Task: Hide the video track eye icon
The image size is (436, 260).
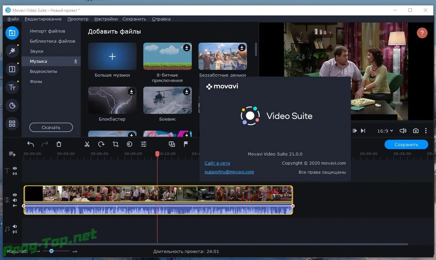Action: coord(15,195)
